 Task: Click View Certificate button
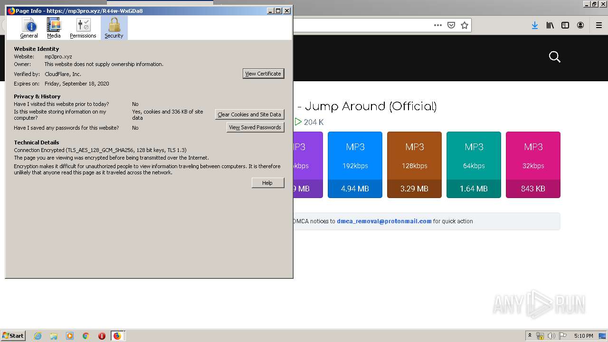pos(263,74)
